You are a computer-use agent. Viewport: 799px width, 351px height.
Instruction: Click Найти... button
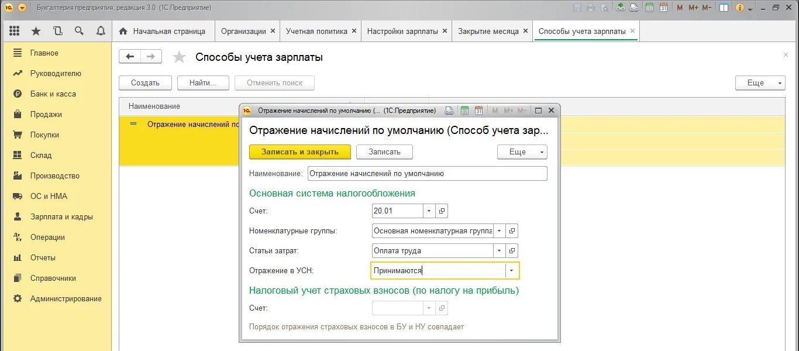click(x=203, y=82)
